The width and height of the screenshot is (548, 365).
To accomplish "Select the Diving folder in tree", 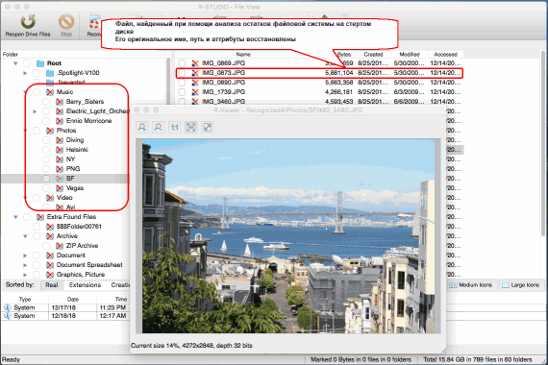I will (x=75, y=140).
